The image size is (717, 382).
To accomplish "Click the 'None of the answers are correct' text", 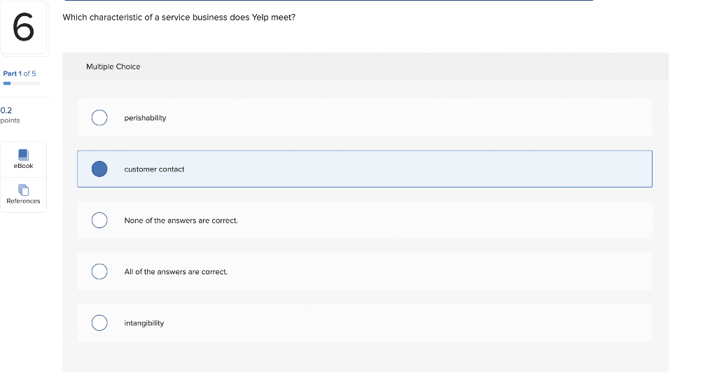I will click(181, 220).
